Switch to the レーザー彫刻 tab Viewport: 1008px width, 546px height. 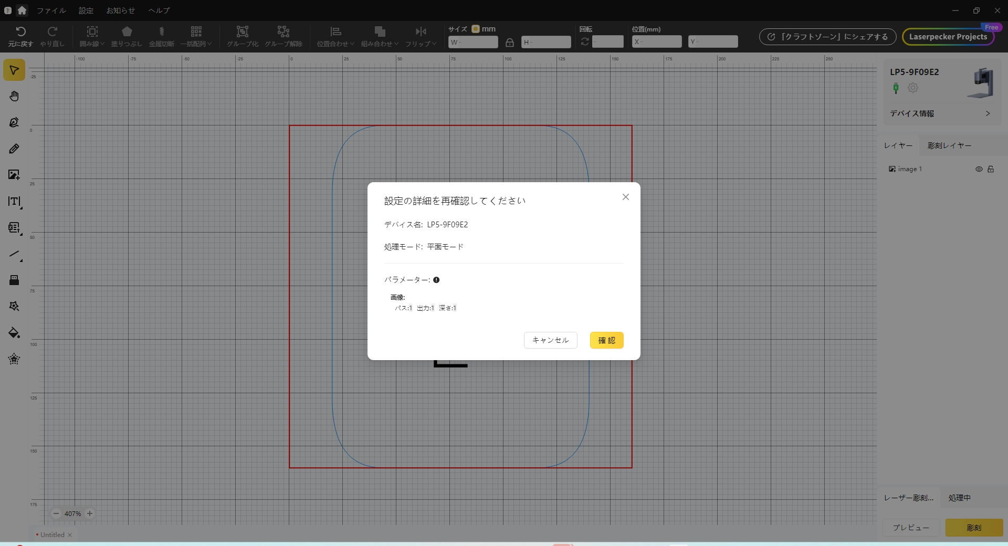(909, 498)
